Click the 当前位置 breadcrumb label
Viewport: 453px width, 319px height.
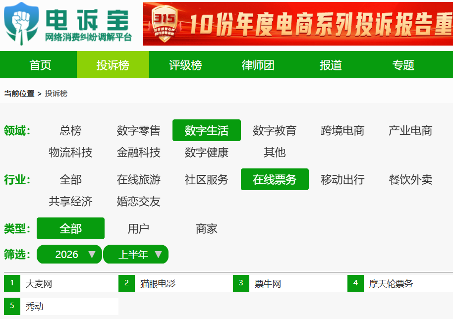click(19, 94)
